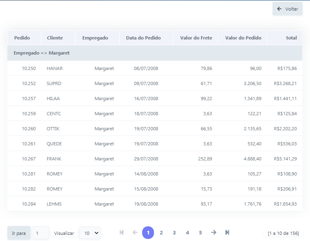The image size is (310, 241).
Task: Click the left arrow icon in Voltar
Action: click(x=279, y=9)
